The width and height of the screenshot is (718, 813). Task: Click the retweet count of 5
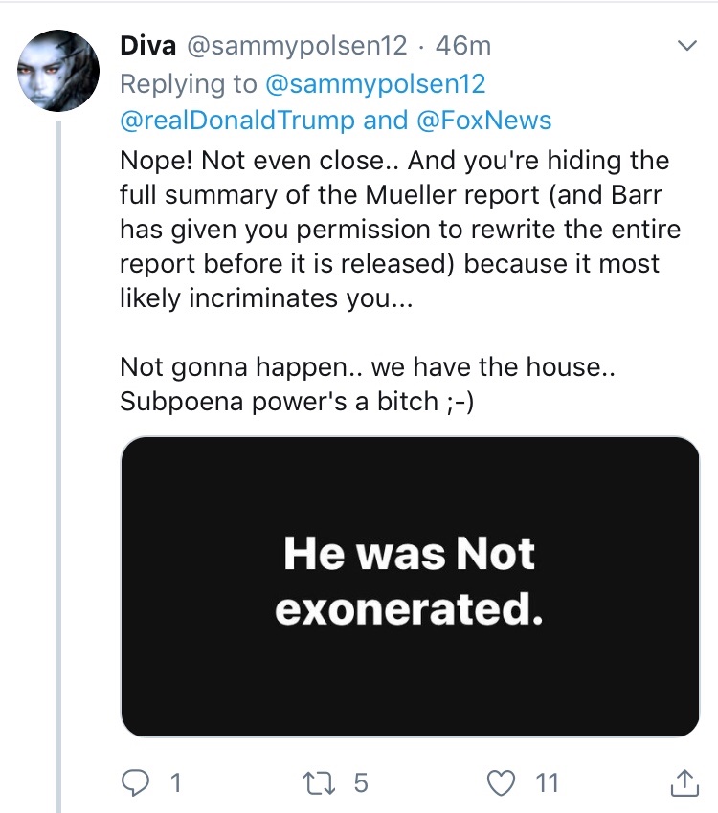tap(361, 783)
